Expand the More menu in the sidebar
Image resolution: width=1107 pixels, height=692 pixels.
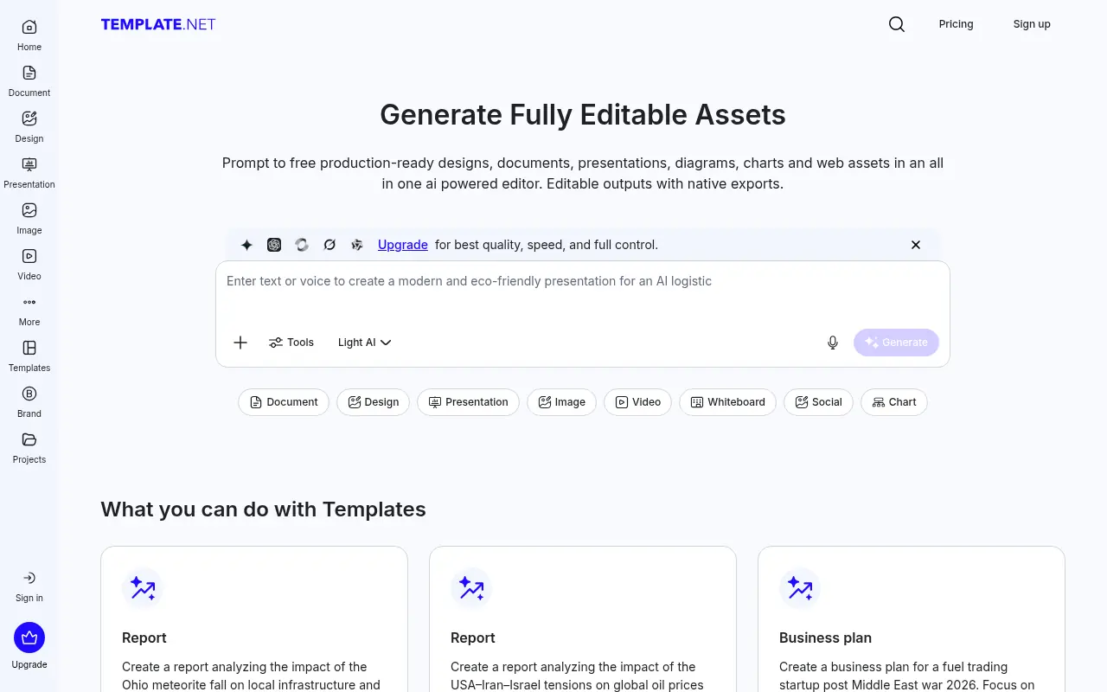pos(29,308)
